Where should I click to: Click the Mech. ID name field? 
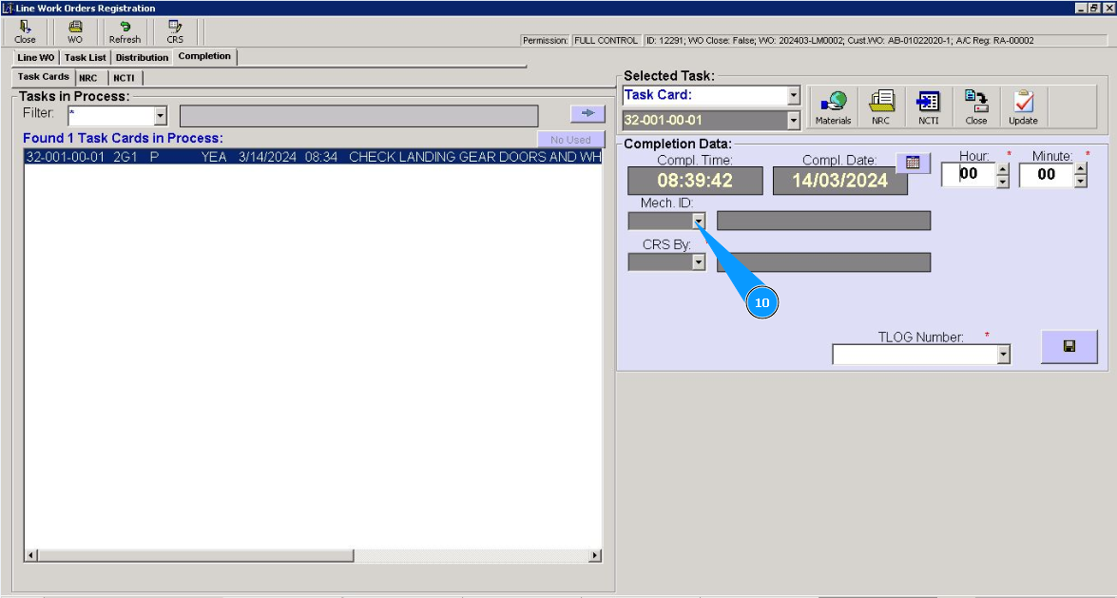pyautogui.click(x=823, y=221)
